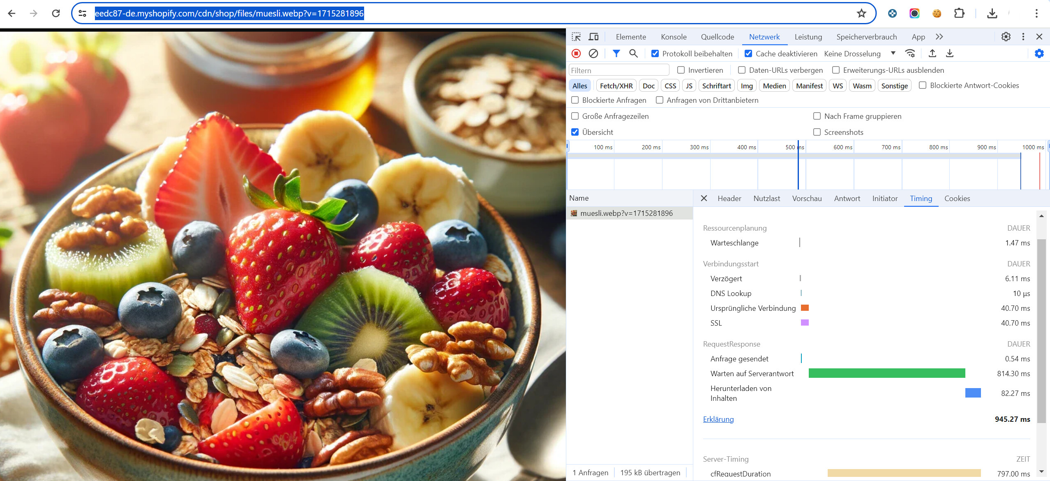Uncheck Cache deaktivieren
Image resolution: width=1050 pixels, height=481 pixels.
click(x=748, y=54)
